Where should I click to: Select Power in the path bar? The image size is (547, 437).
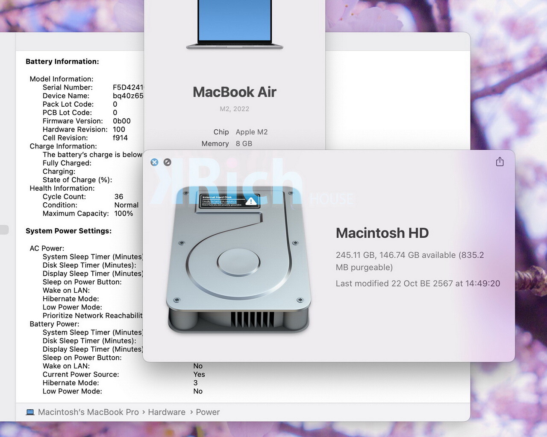(x=208, y=412)
